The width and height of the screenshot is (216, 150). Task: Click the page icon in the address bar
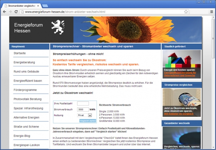(x=22, y=12)
